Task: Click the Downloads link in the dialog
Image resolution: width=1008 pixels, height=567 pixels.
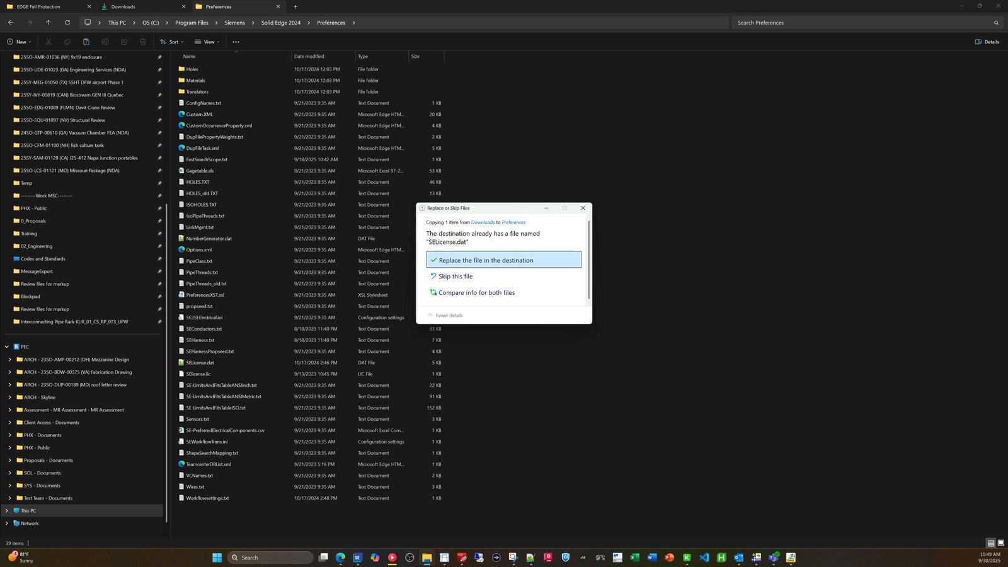Action: 483,222
